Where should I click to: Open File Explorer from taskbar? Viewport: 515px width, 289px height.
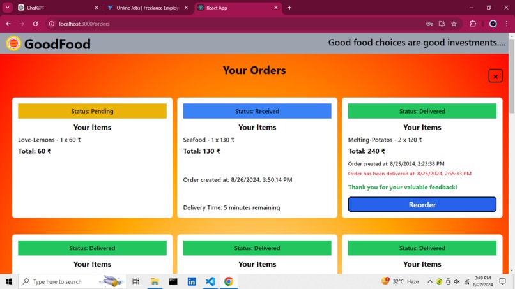tap(155, 281)
